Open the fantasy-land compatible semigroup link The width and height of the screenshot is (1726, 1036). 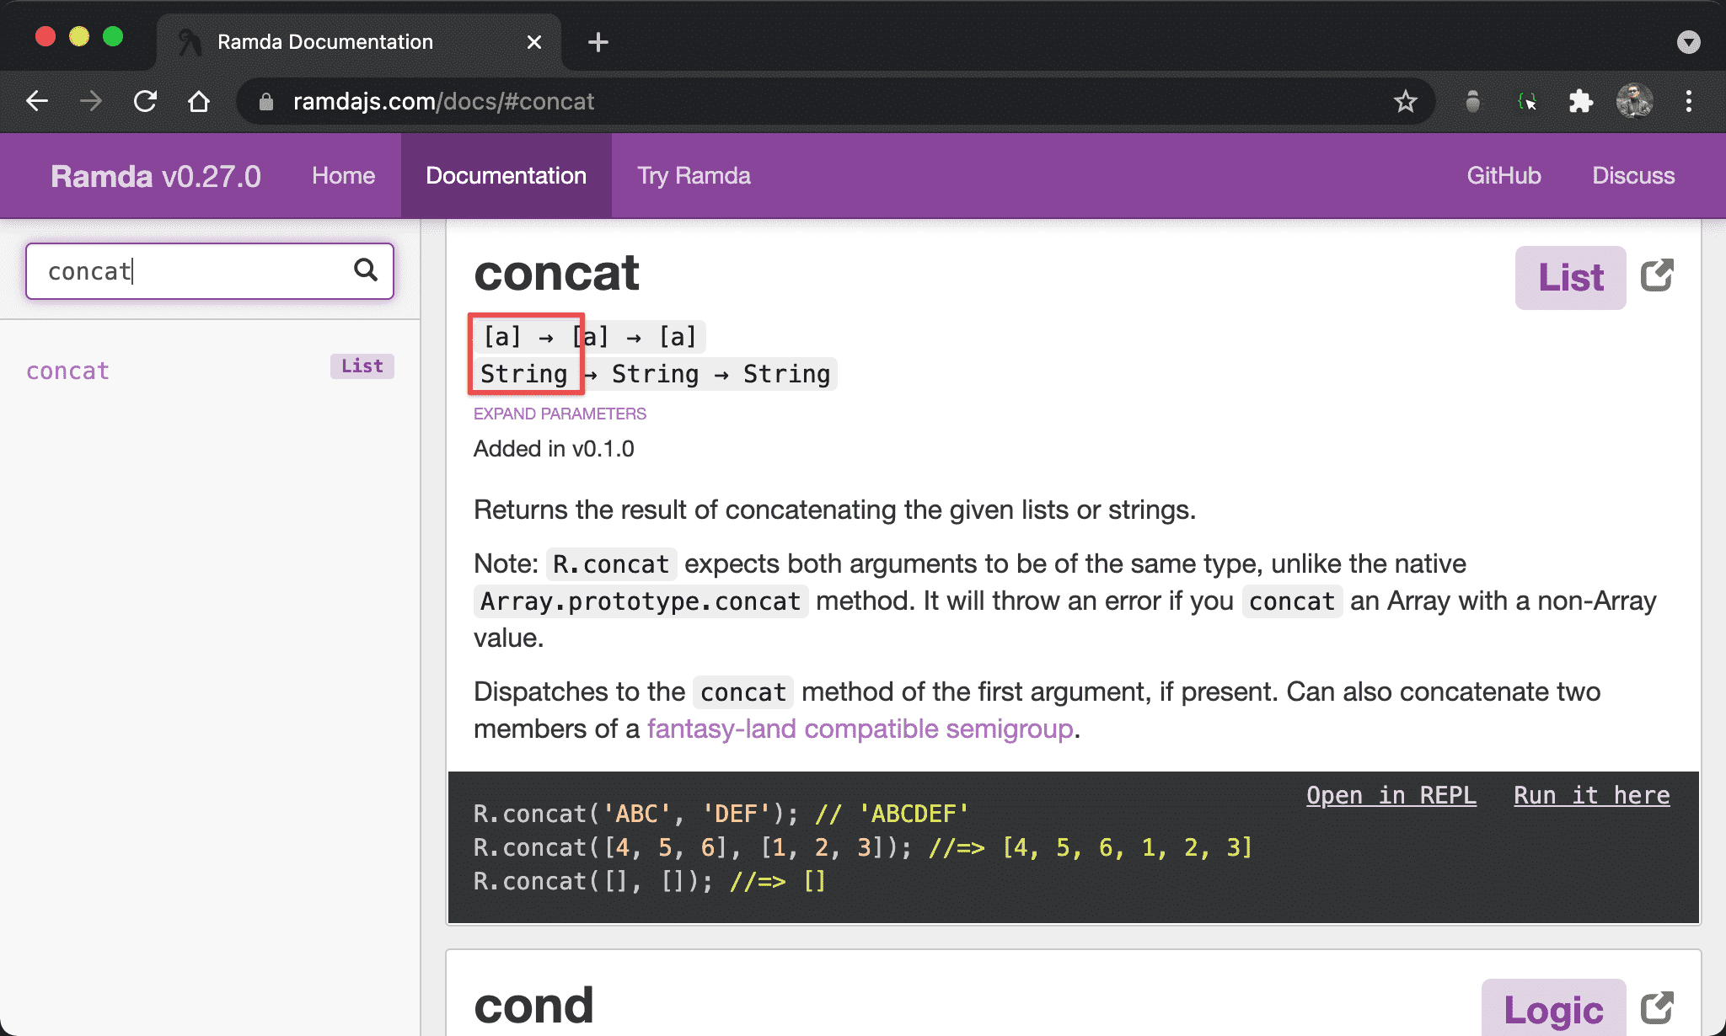tap(860, 729)
